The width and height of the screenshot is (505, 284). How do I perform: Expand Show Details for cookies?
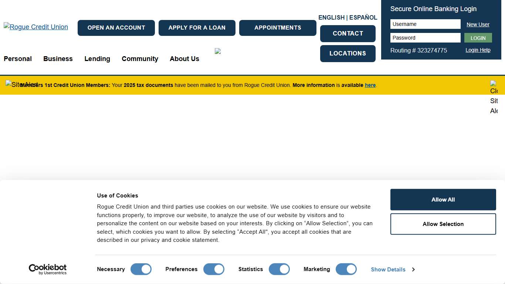[x=392, y=270]
